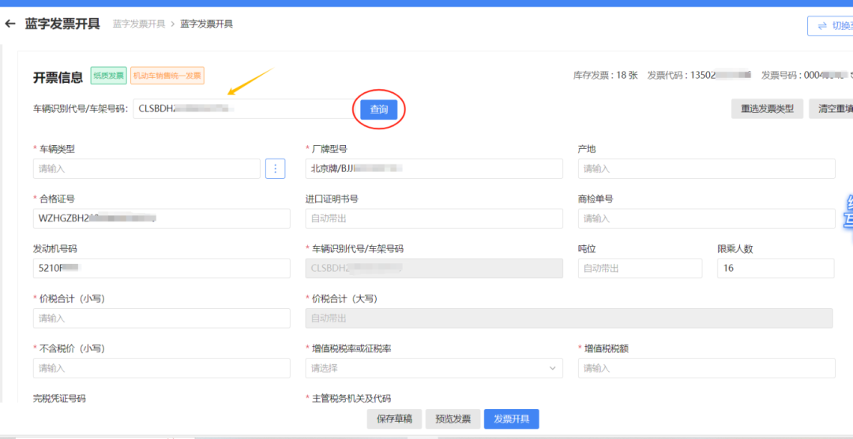The image size is (853, 439).
Task: Click the 增值税税额 input field
Action: 706,368
